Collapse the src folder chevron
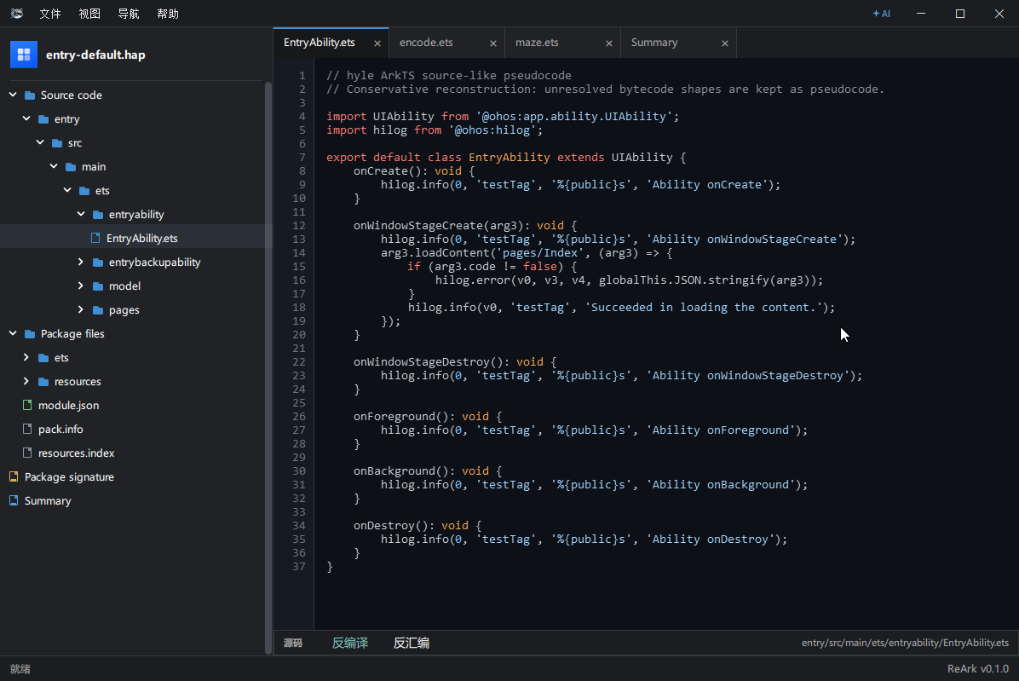Screen dimensions: 1019x681 [x=40, y=142]
